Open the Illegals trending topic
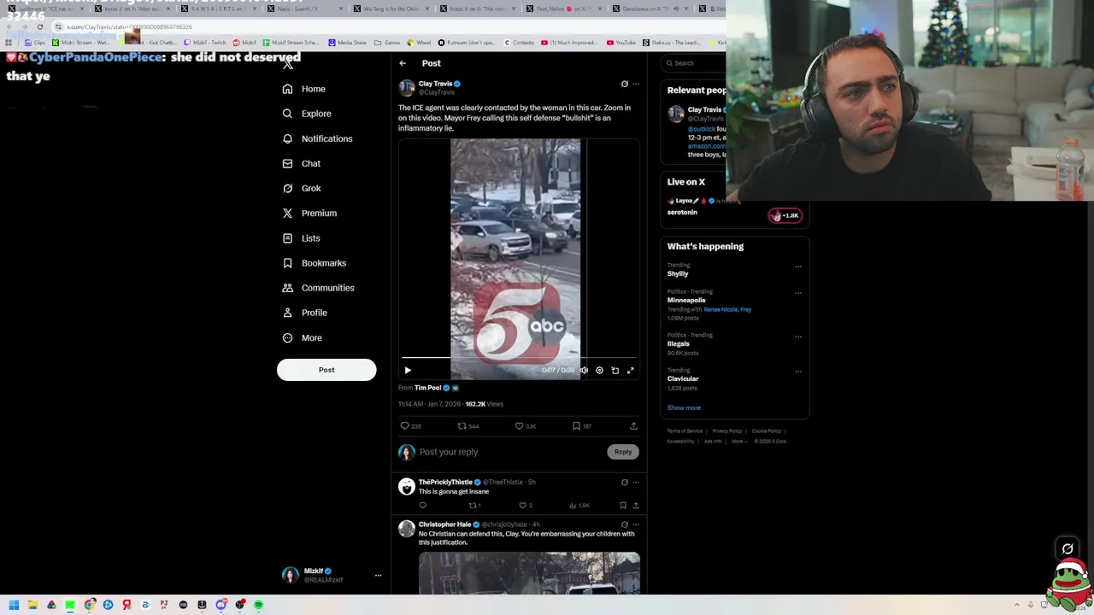The height and width of the screenshot is (615, 1094). (x=679, y=343)
